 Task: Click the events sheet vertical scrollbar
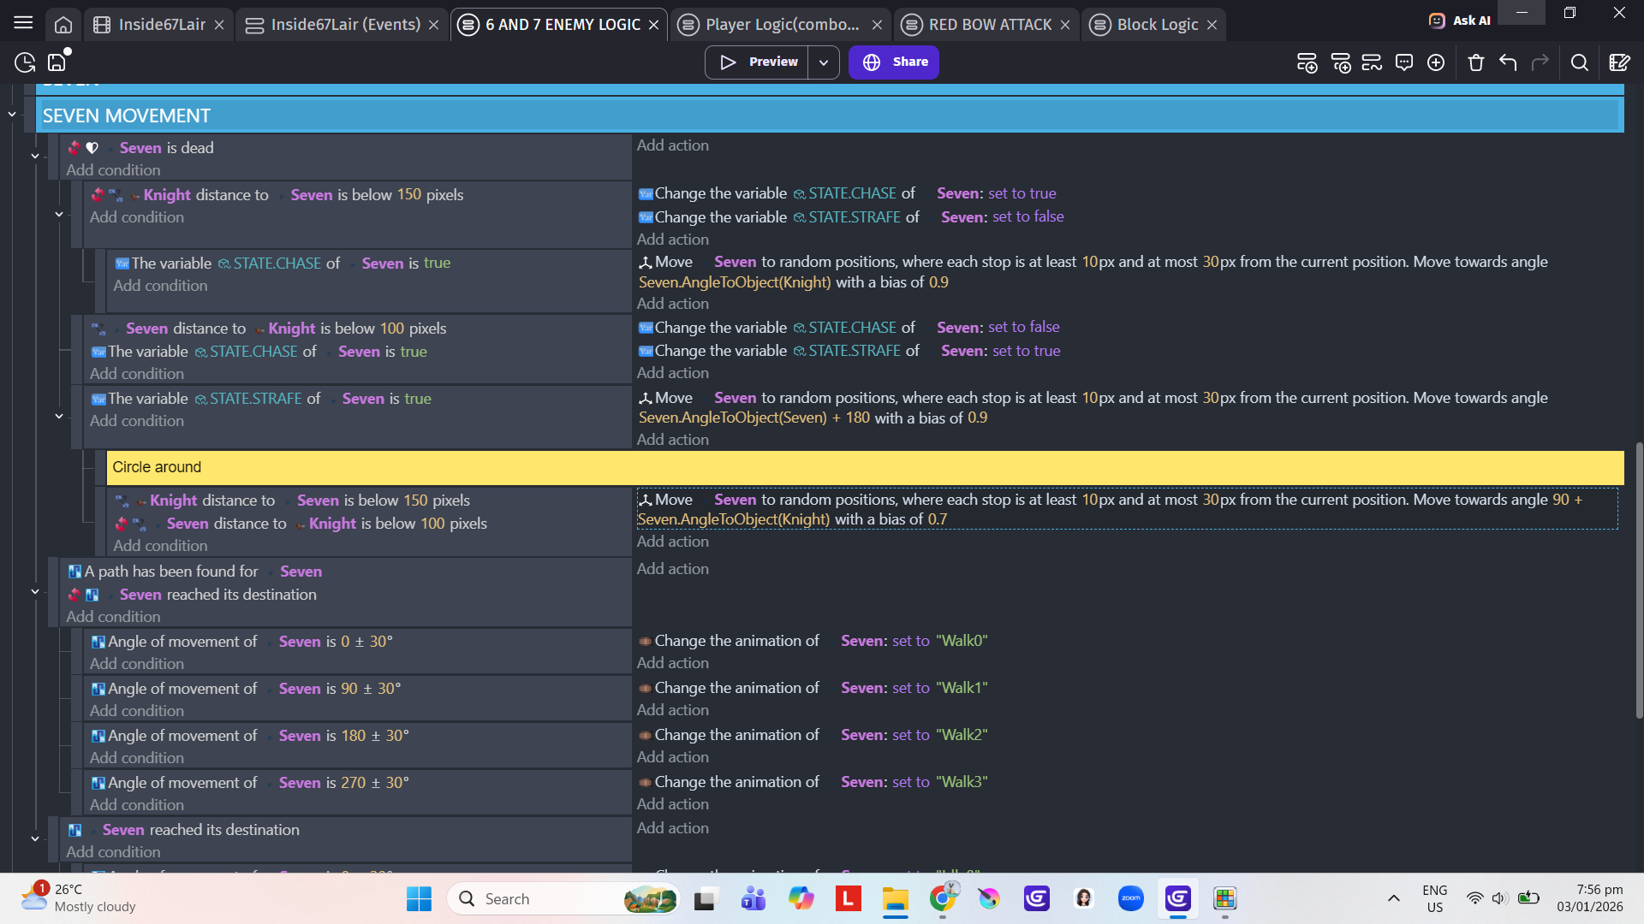tap(1638, 582)
